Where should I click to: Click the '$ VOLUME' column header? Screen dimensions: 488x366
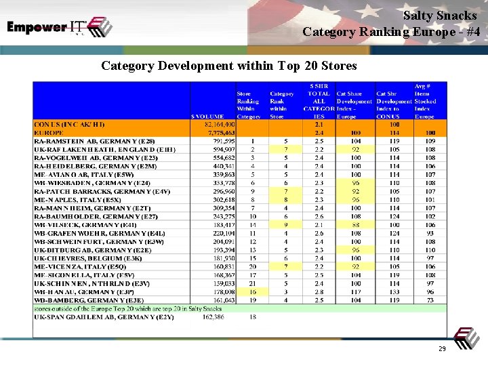pos(207,117)
